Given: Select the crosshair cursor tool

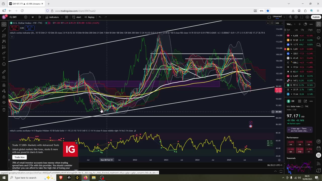Looking at the screenshot, I should pos(4,24).
